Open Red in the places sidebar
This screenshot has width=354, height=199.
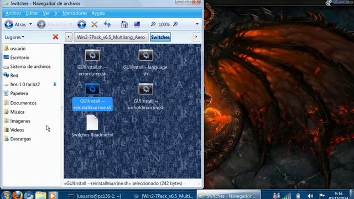click(x=14, y=75)
